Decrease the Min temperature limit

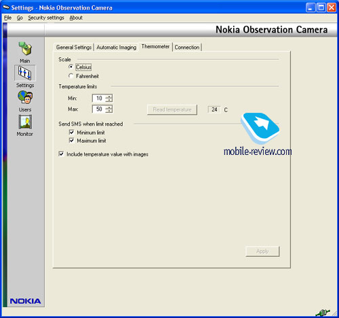[109, 100]
